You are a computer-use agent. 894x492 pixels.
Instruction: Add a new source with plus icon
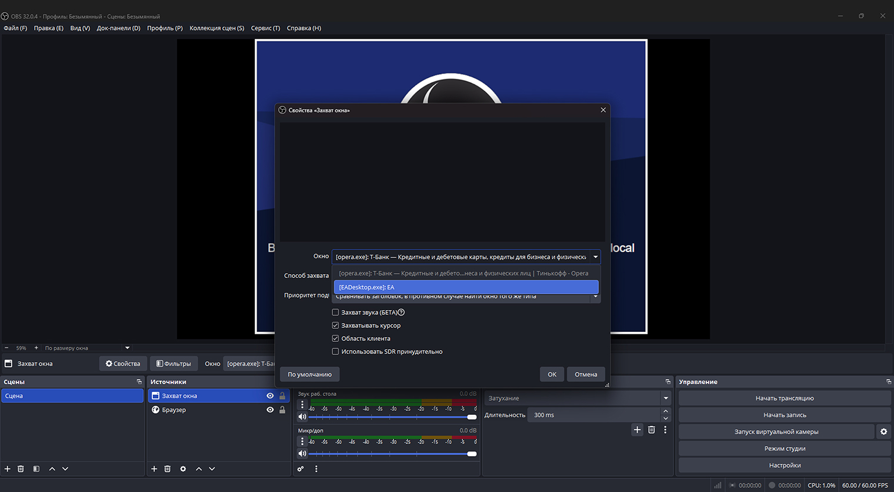click(x=154, y=469)
